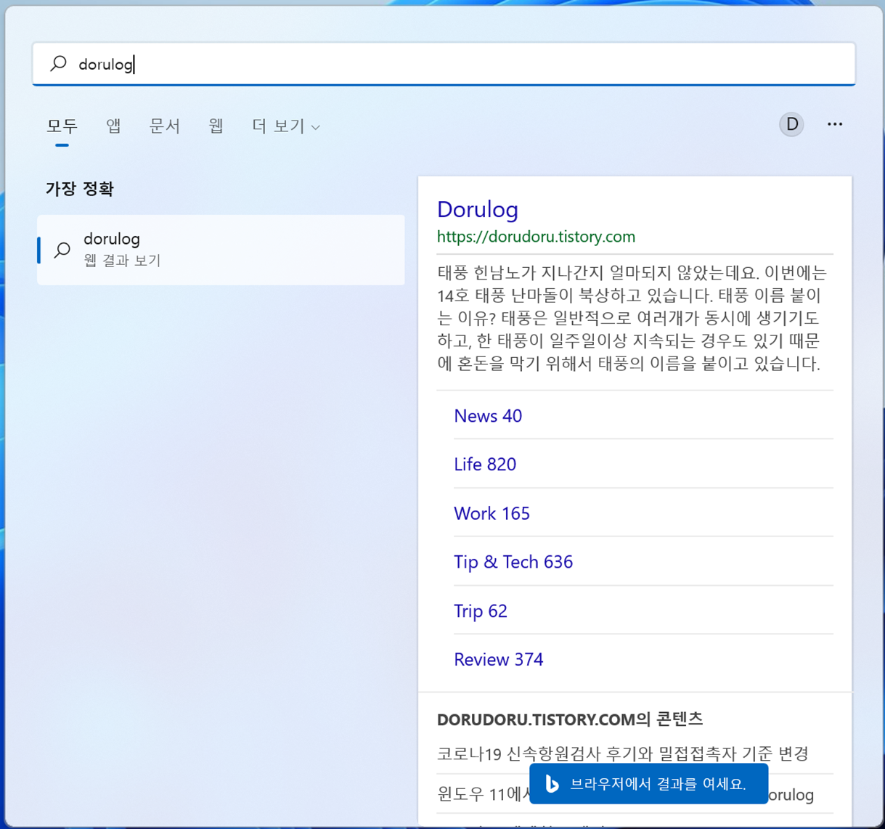Select the dorulog 웹 결과 보기 result
The image size is (885, 829).
pos(221,250)
